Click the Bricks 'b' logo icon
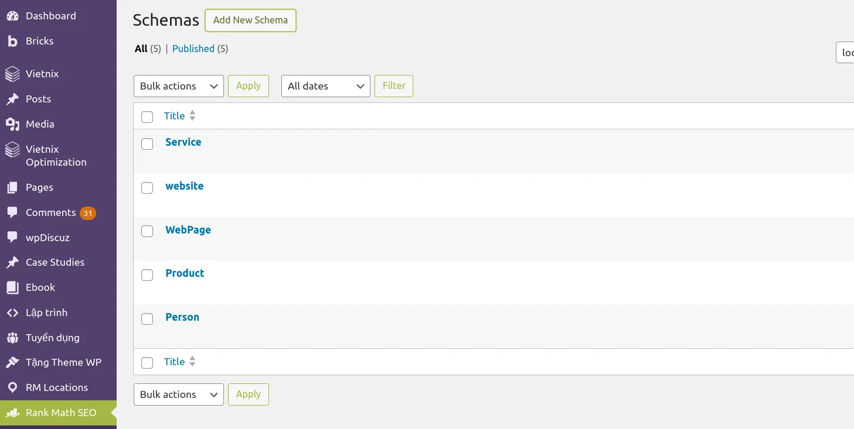 pyautogui.click(x=12, y=41)
